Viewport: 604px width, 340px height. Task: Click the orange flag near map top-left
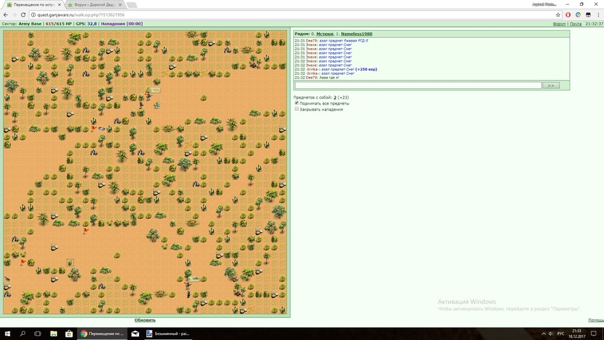[x=94, y=128]
